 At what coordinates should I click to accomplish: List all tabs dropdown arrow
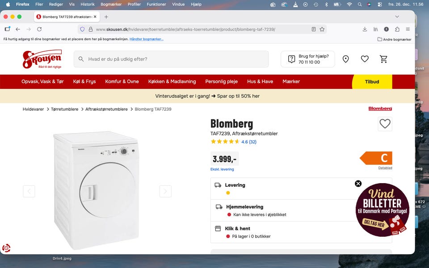click(397, 17)
